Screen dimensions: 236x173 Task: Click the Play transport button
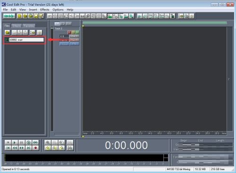(15, 142)
